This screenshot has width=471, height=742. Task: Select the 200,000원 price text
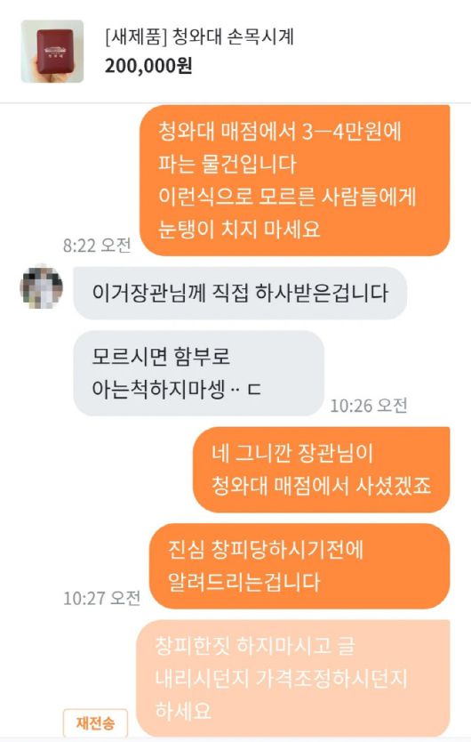(148, 66)
